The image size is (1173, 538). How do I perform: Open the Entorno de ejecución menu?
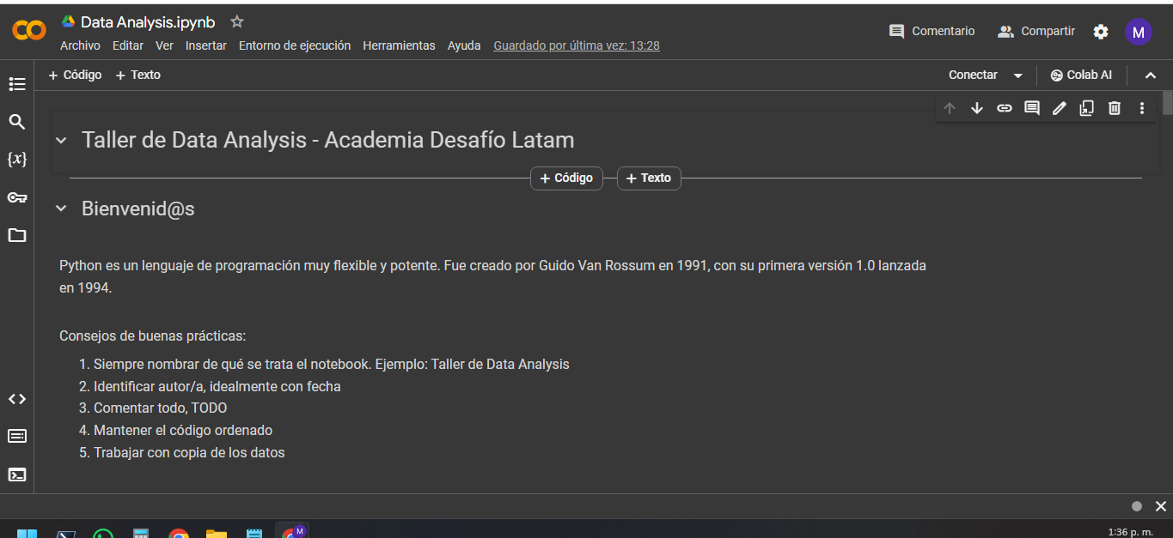(295, 45)
